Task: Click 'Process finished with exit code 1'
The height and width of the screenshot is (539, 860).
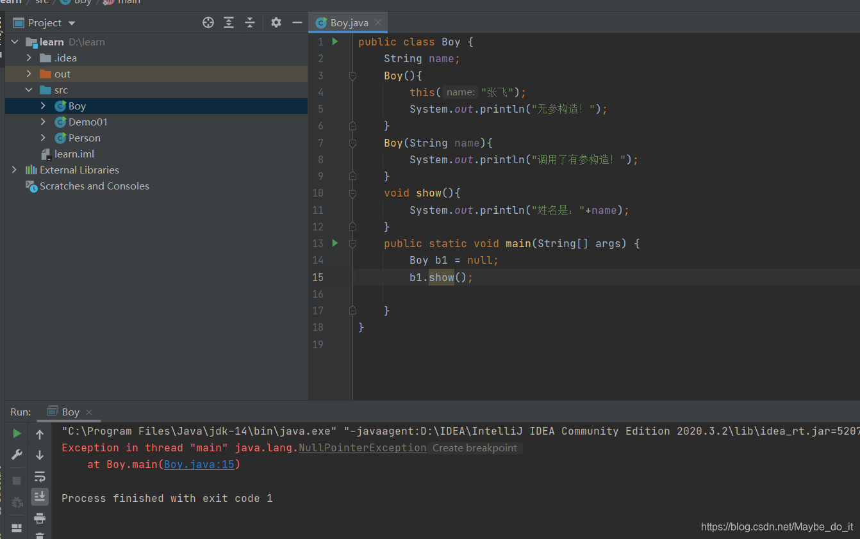Action: 167,498
